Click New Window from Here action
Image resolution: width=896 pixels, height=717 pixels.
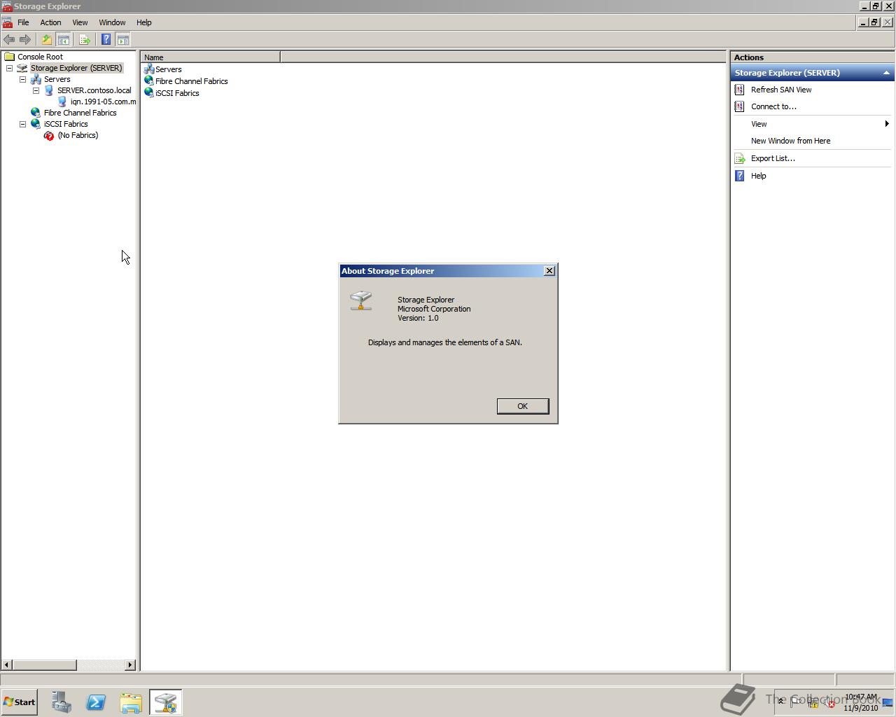[x=790, y=141]
